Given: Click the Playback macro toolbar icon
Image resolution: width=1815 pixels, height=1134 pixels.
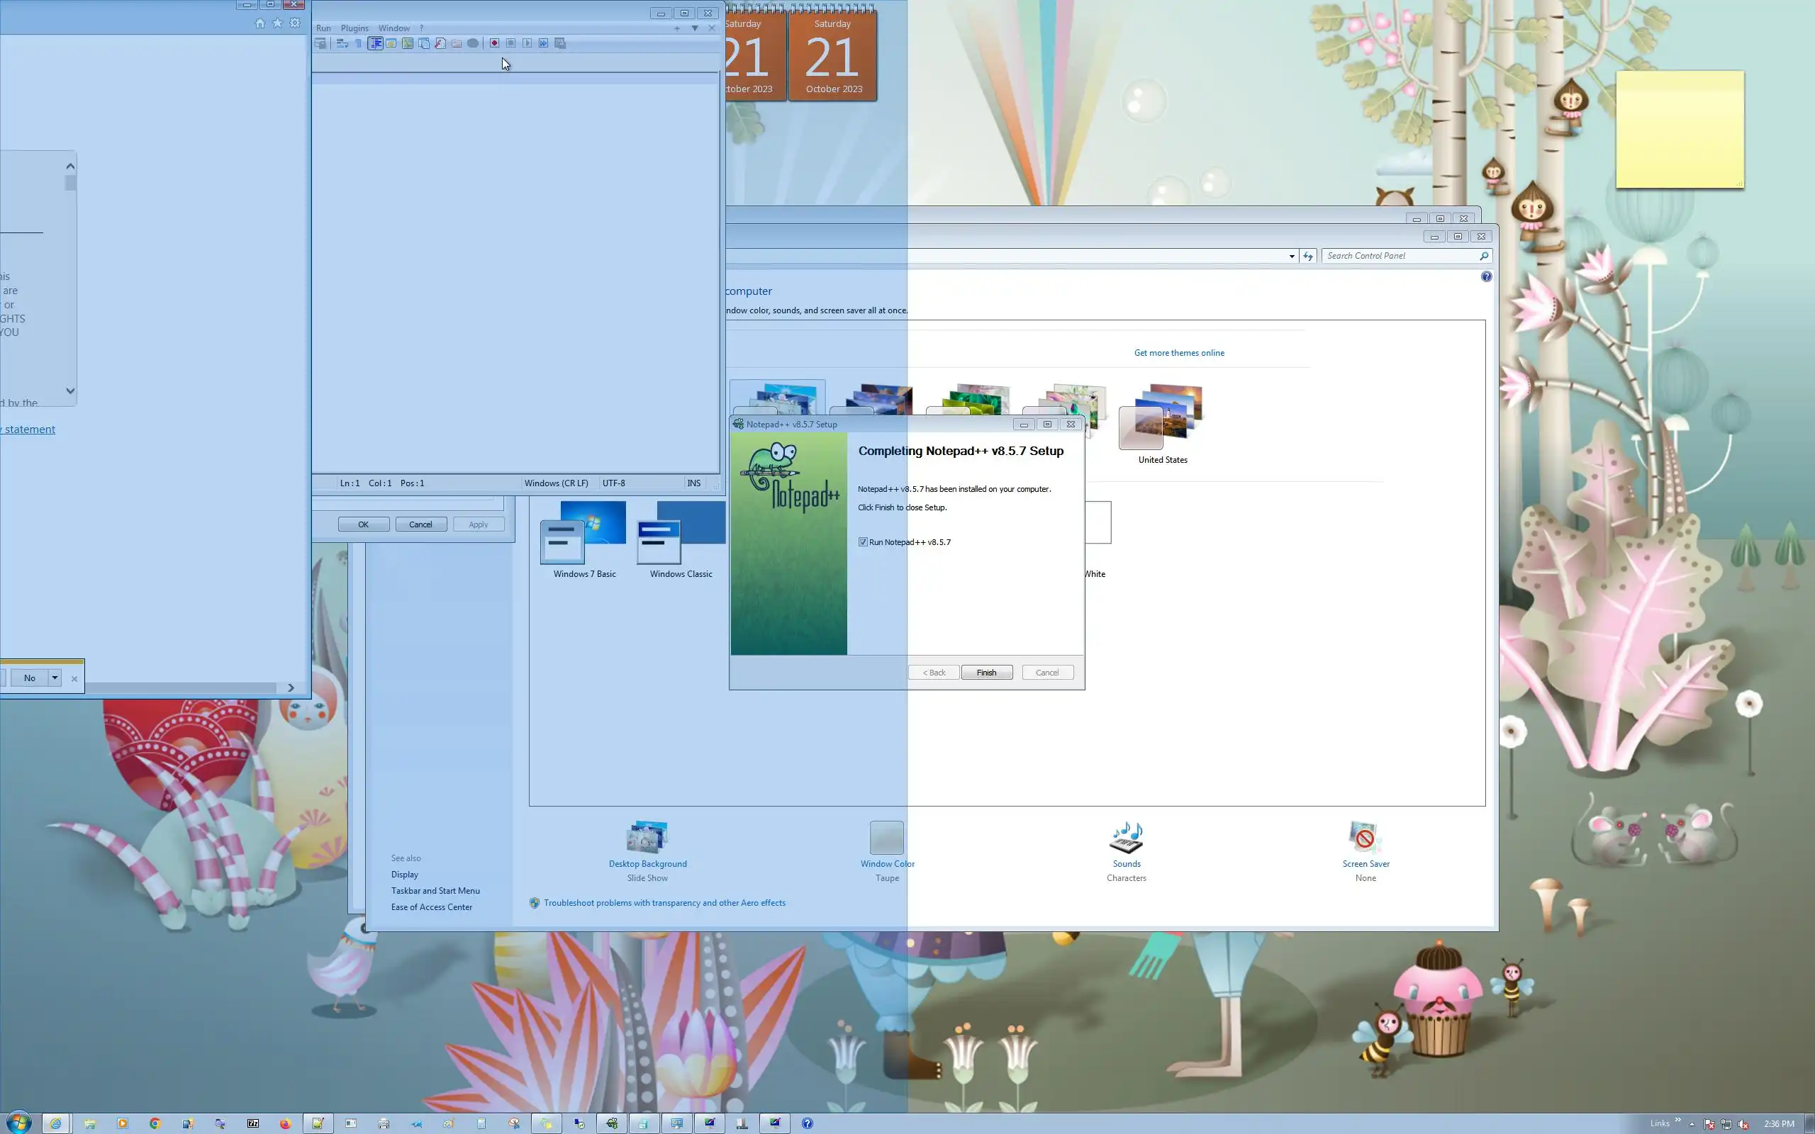Looking at the screenshot, I should (527, 43).
